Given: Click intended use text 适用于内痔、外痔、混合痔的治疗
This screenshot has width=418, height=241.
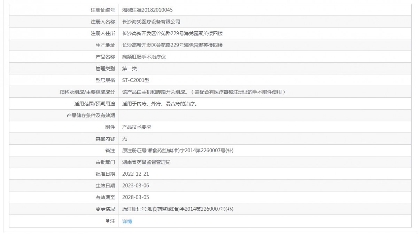Looking at the screenshot, I should (160, 104).
